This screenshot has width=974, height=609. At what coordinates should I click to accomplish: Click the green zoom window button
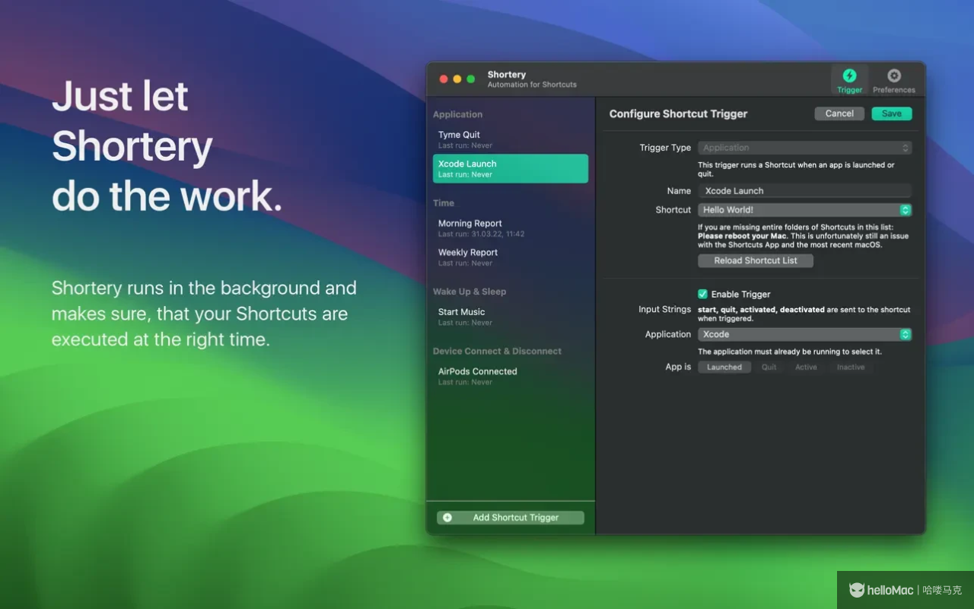point(470,79)
